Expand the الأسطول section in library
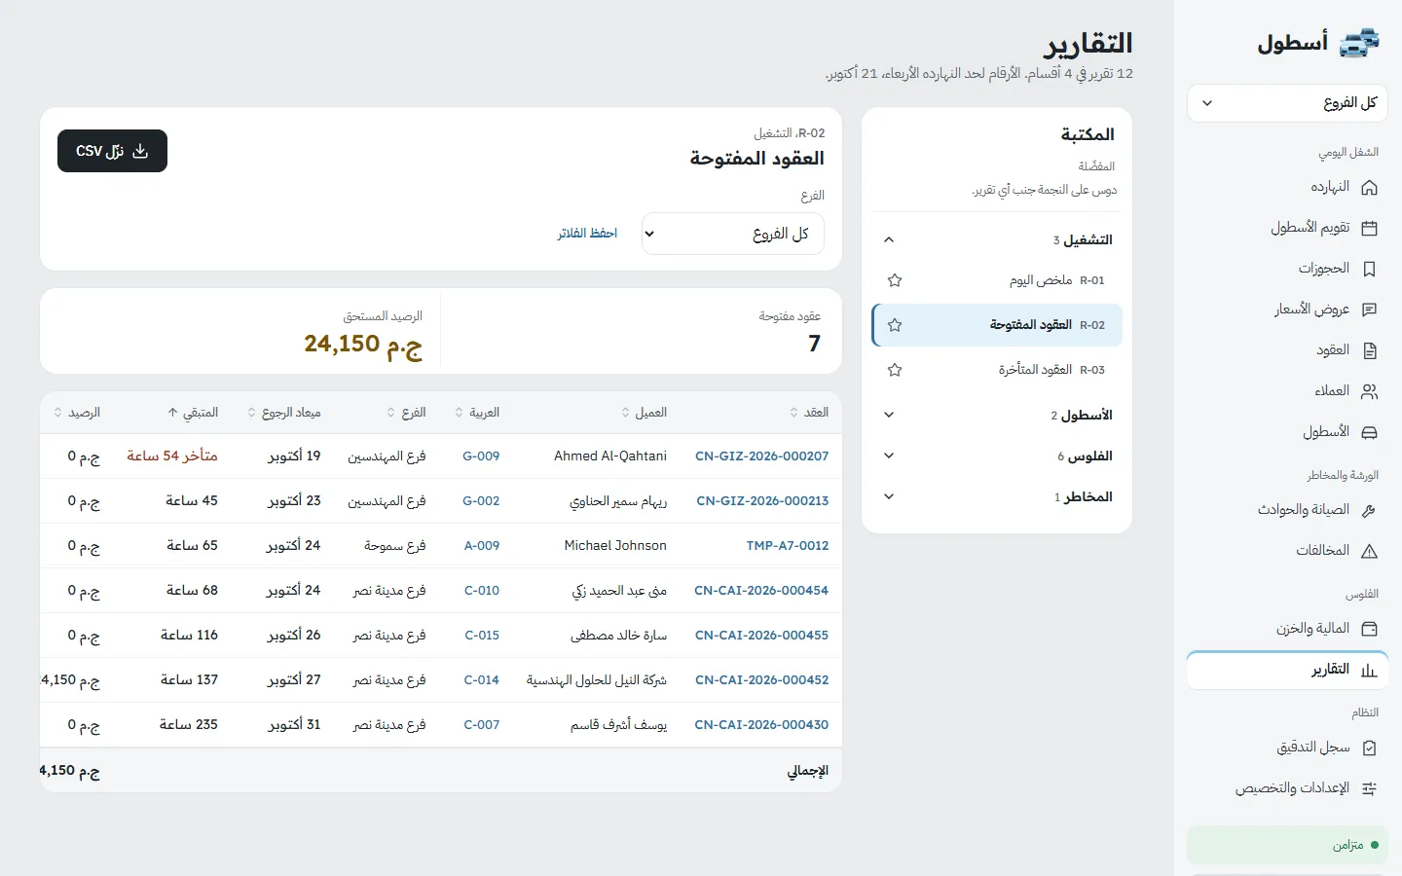The image size is (1402, 876). click(x=997, y=415)
